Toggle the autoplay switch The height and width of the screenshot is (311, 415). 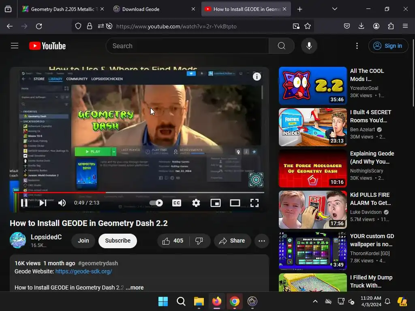(156, 203)
